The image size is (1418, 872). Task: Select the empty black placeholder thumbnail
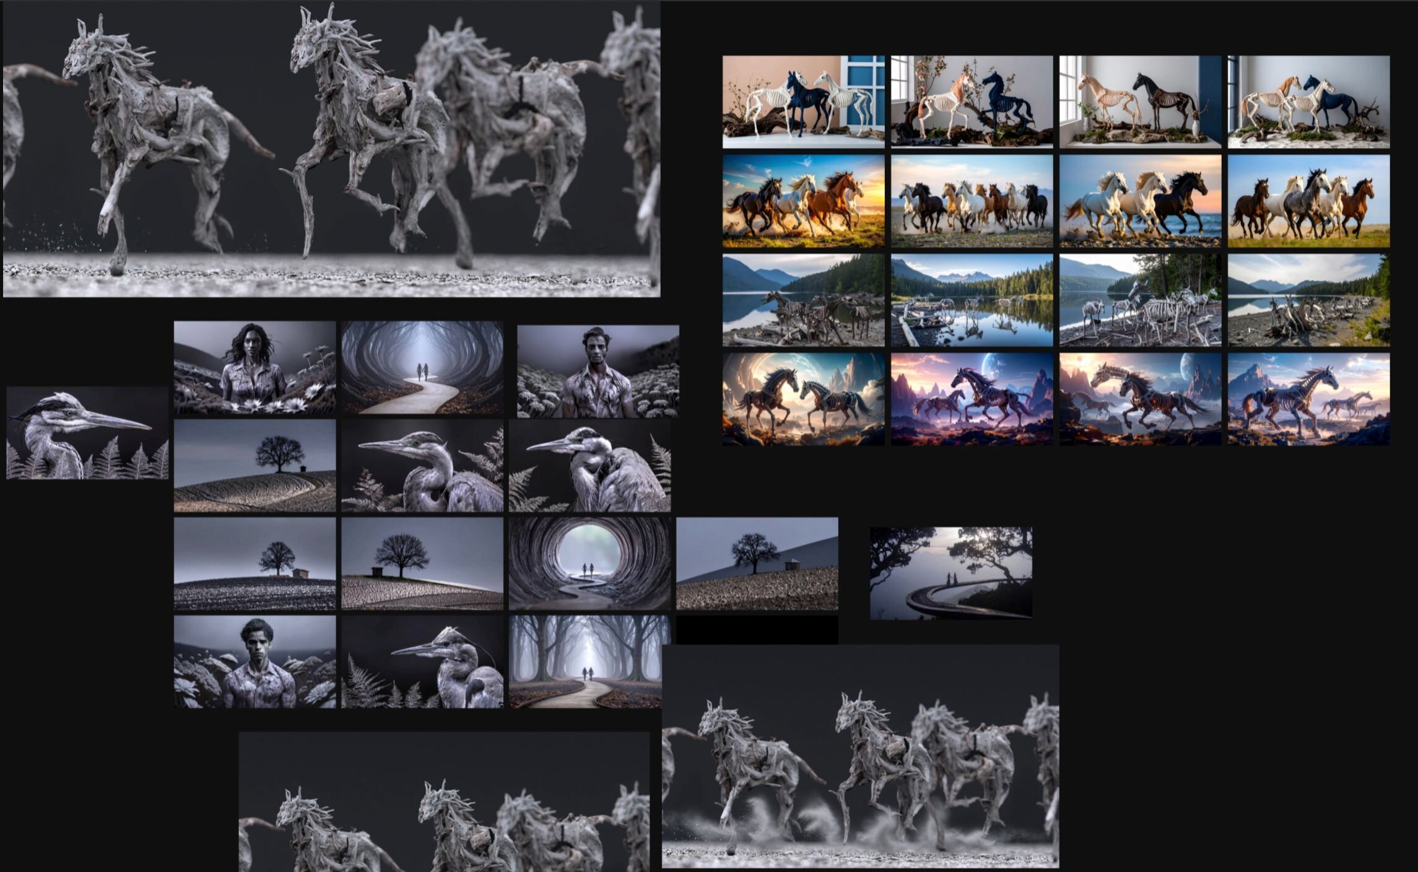tap(757, 630)
